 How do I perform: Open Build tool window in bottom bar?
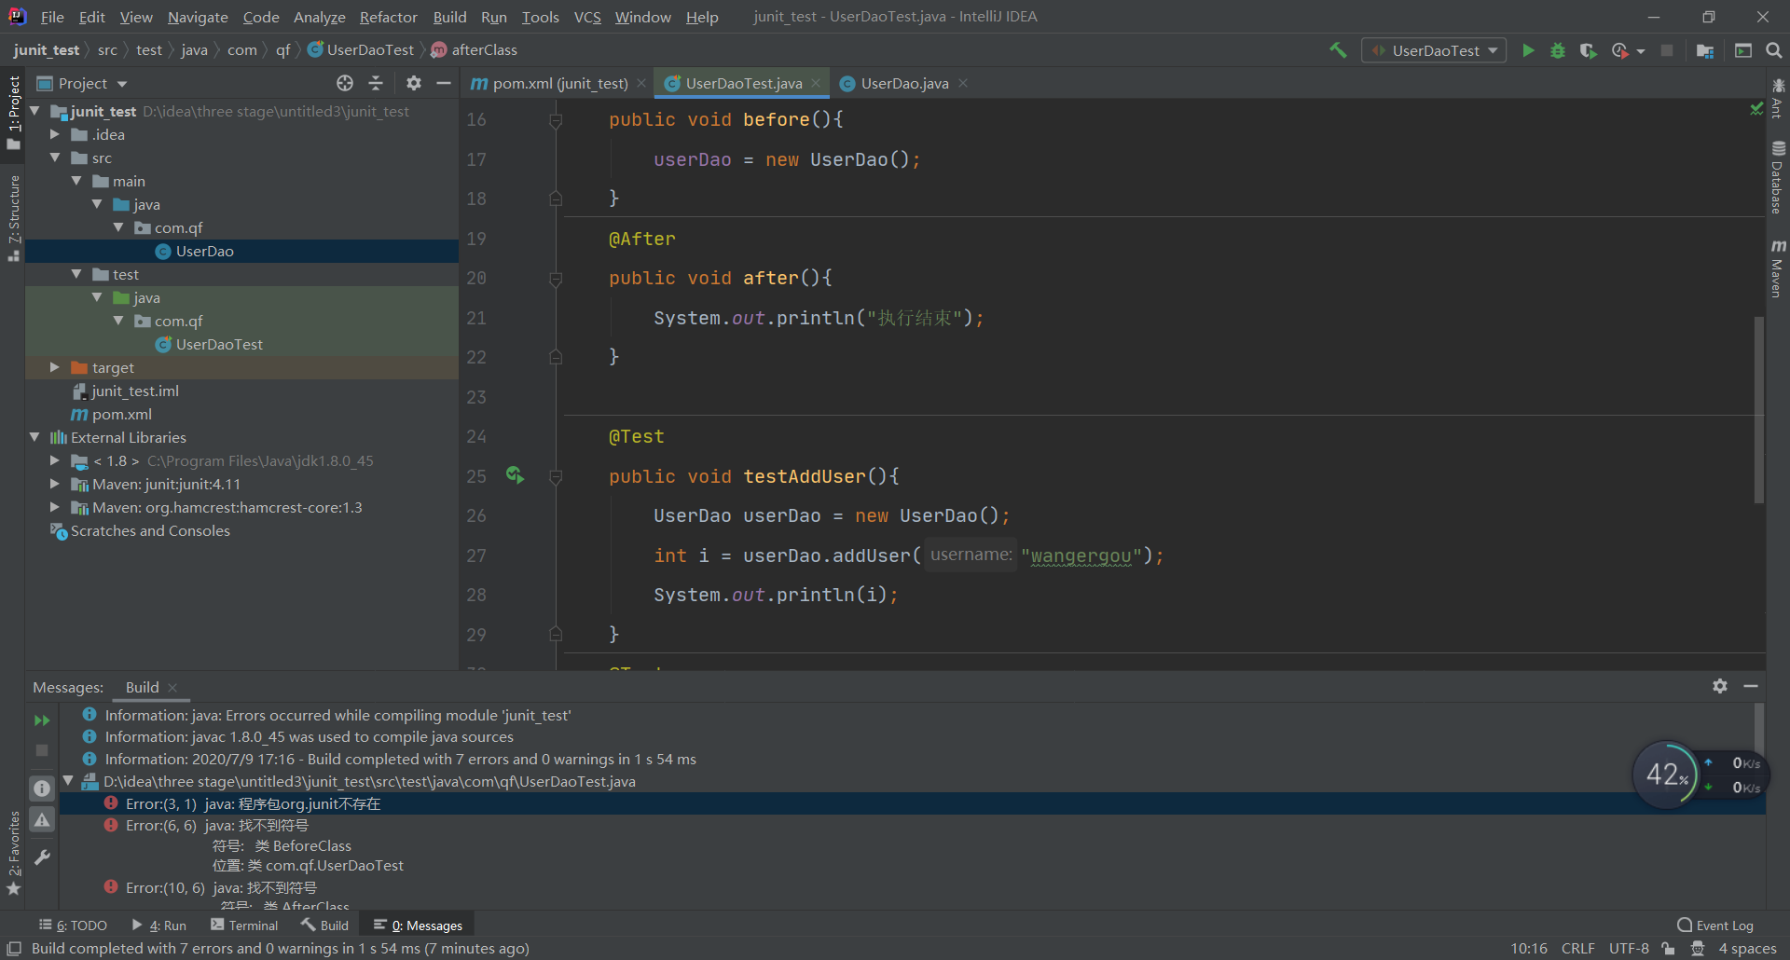coord(324,926)
